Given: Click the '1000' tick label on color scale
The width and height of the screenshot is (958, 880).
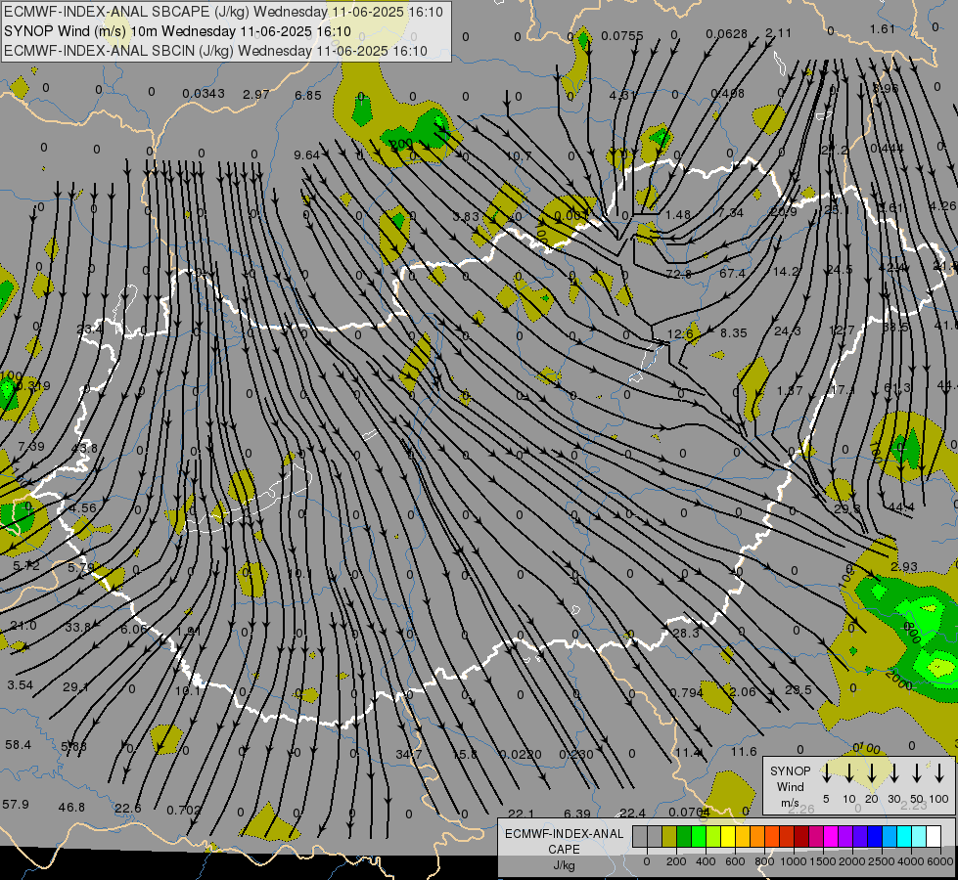Looking at the screenshot, I should pyautogui.click(x=793, y=861).
